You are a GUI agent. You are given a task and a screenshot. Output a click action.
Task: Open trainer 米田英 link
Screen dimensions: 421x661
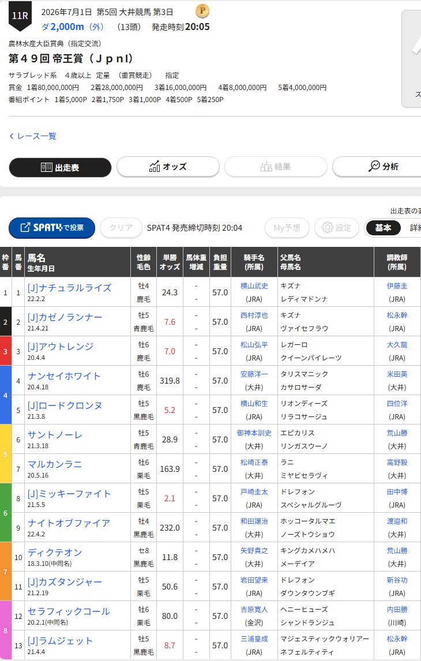pyautogui.click(x=397, y=374)
